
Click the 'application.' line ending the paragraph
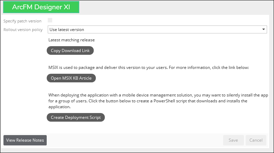60,107
